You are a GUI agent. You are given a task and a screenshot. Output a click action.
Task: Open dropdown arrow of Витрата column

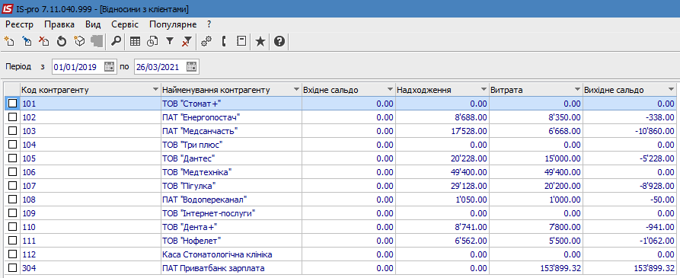(x=578, y=89)
